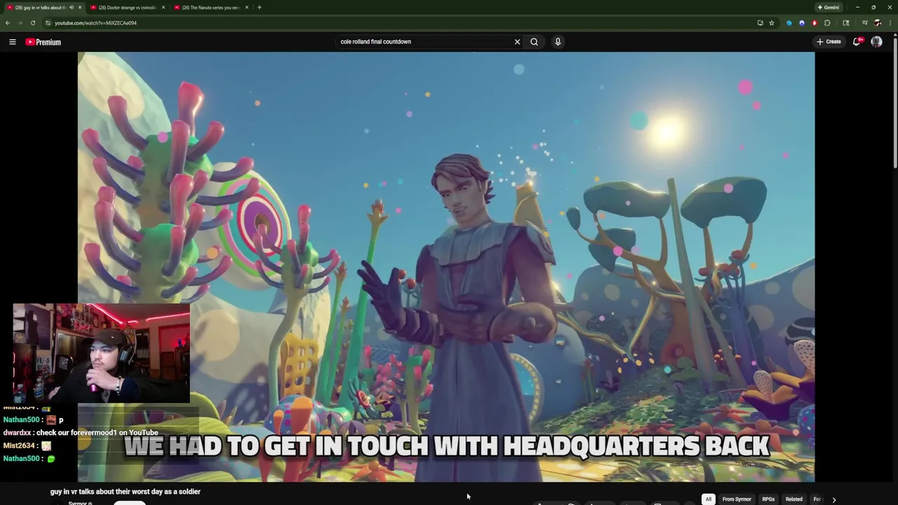This screenshot has width=898, height=505.
Task: Select the 'From Syrmor' filter chip
Action: click(x=737, y=499)
